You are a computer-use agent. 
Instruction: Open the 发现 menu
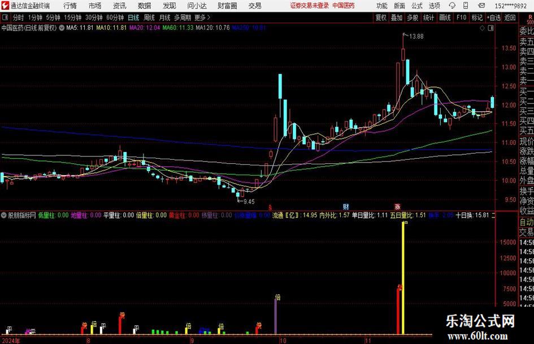[x=170, y=6]
